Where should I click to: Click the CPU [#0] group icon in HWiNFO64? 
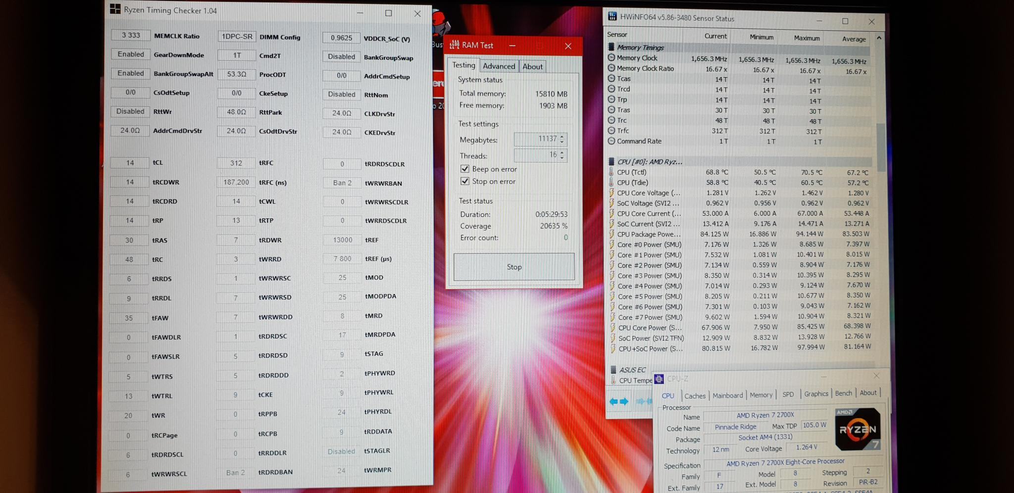click(611, 161)
